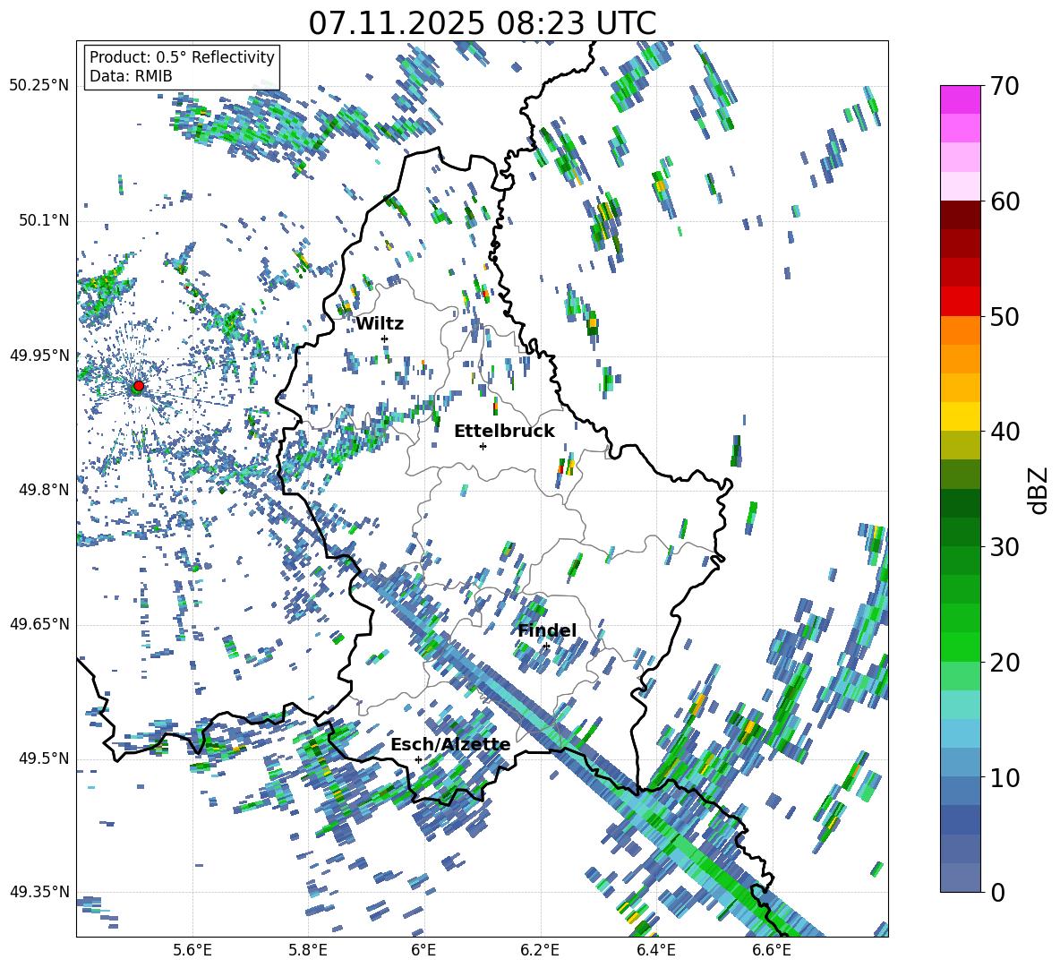Click the 70 dBZ colorbar tick label
The height and width of the screenshot is (968, 1060).
pyautogui.click(x=1004, y=86)
